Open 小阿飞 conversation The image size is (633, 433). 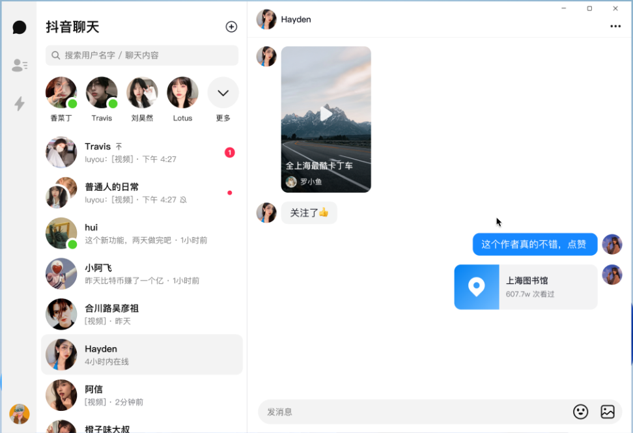[x=142, y=273]
